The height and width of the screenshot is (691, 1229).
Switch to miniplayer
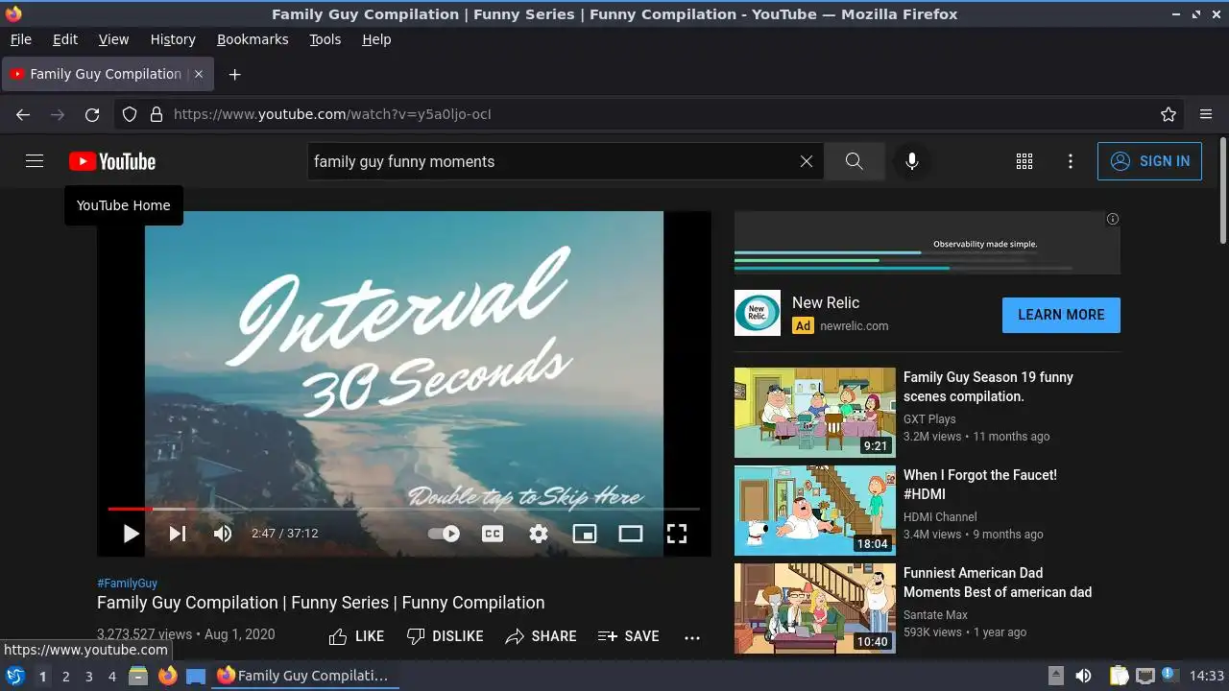585,534
